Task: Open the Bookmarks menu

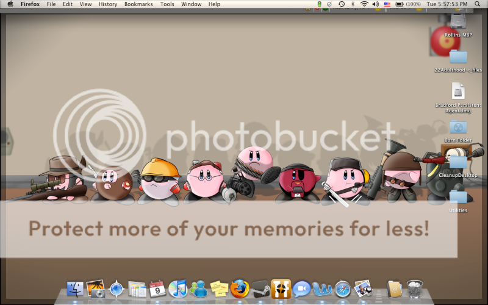Action: pyautogui.click(x=138, y=4)
